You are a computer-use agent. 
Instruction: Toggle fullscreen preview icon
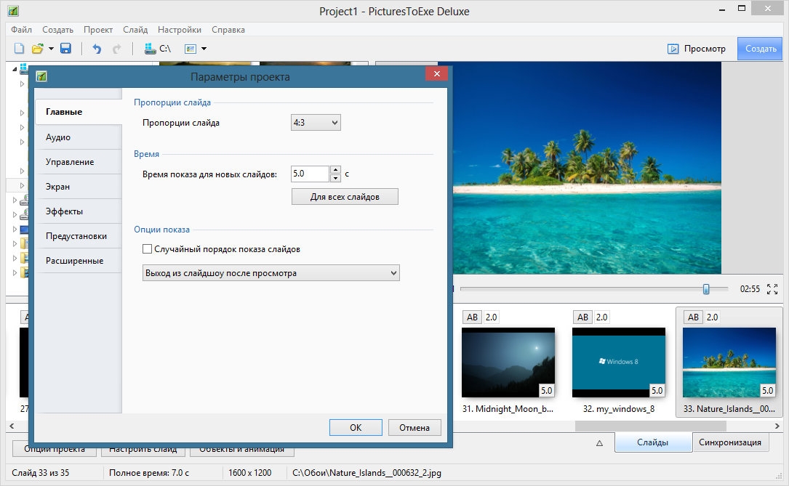point(772,289)
